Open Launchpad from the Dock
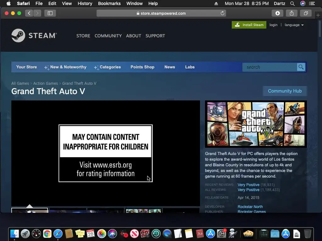Image resolution: width=322 pixels, height=241 pixels. point(25,233)
